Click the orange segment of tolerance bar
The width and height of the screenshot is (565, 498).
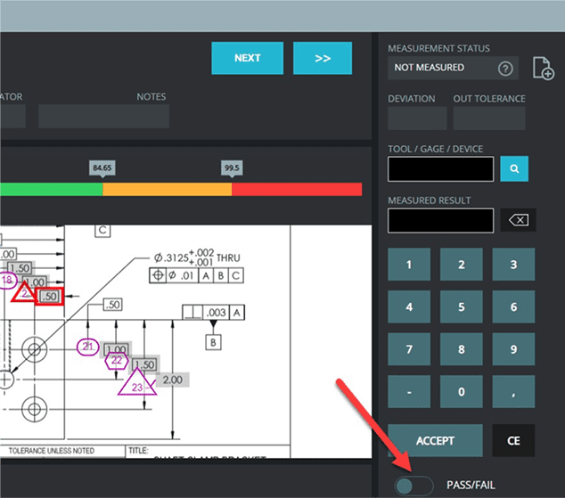168,189
